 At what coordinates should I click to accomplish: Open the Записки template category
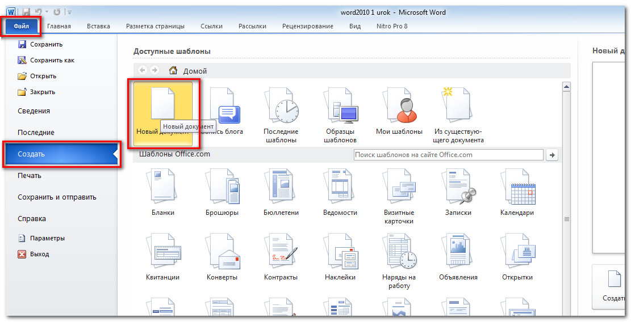[x=458, y=193]
